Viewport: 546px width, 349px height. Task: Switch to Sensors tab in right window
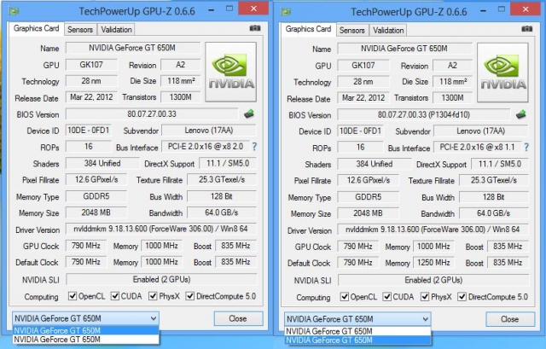coord(352,31)
